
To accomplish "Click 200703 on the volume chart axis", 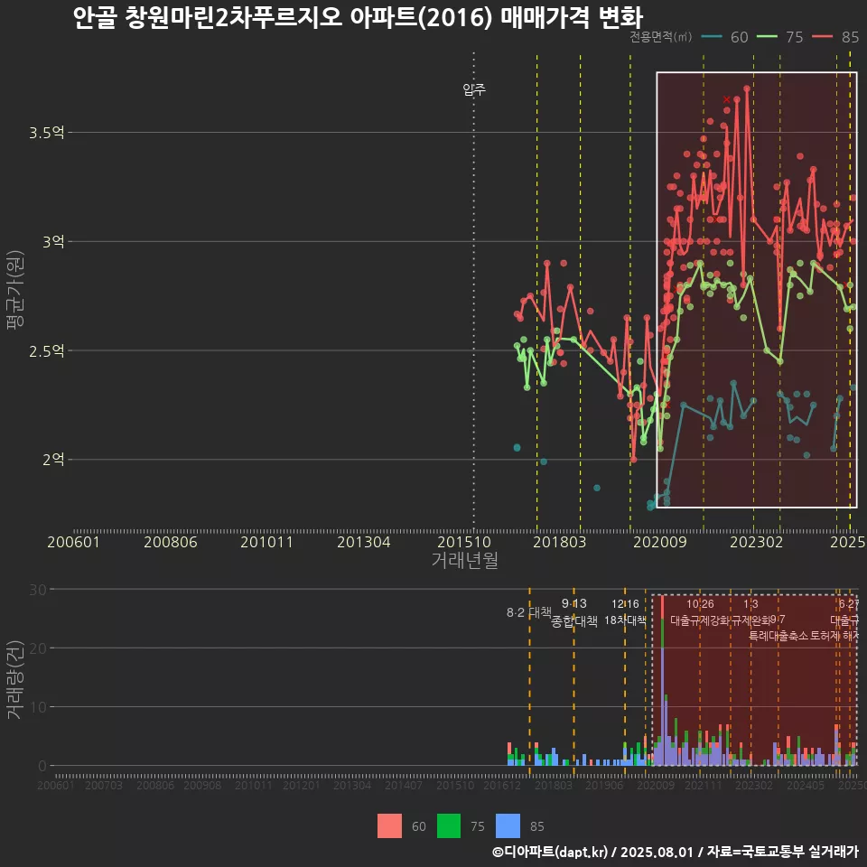I will (103, 785).
